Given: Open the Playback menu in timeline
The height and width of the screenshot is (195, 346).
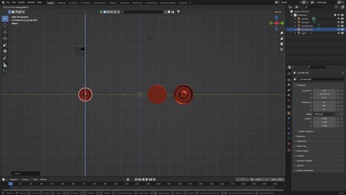Looking at the screenshot, I should pos(15,179).
